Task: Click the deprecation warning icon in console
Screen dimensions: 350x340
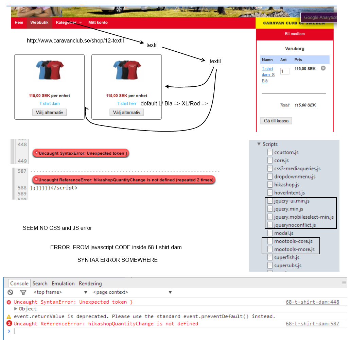Action: [9, 317]
